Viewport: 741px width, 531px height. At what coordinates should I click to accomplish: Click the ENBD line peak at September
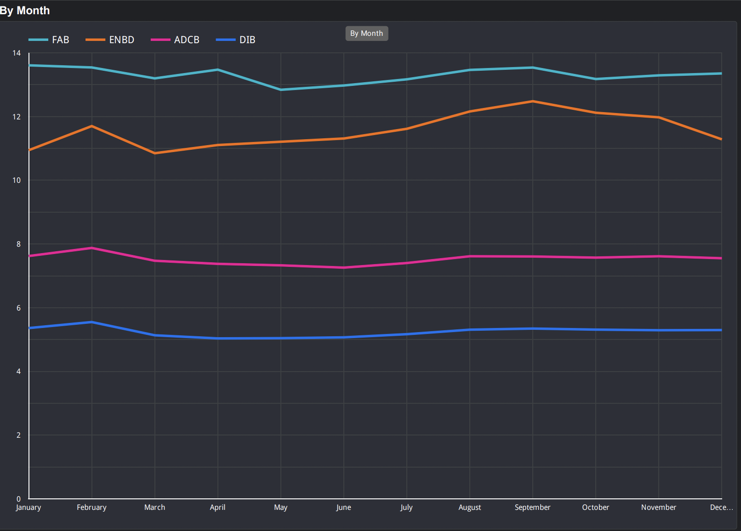pyautogui.click(x=533, y=101)
